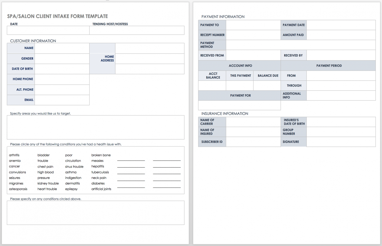Select the THROUGH date field
This screenshot has width=382, height=246.
[x=341, y=86]
